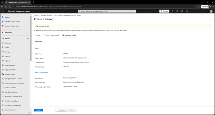Image resolution: width=215 pixels, height=115 pixels.
Task: Go to Home breadcrumb link
Action: [x=36, y=15]
